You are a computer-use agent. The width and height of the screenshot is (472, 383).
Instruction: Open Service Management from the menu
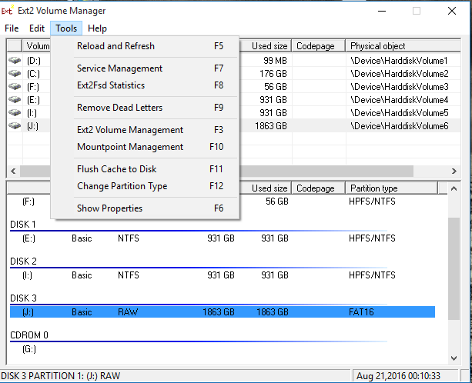pyautogui.click(x=119, y=68)
